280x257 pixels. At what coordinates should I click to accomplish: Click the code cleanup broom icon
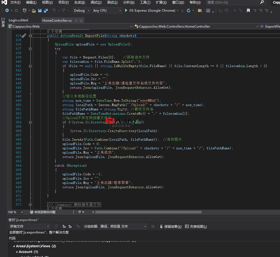pos(79,212)
